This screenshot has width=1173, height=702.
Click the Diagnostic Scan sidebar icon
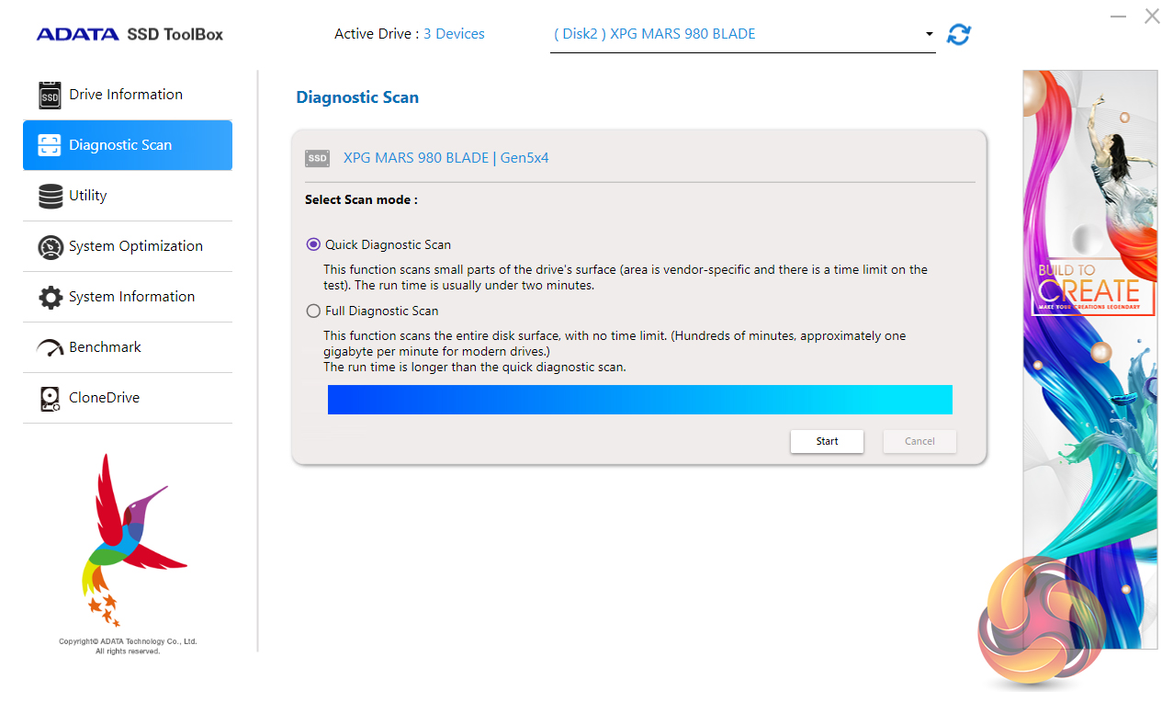click(50, 145)
